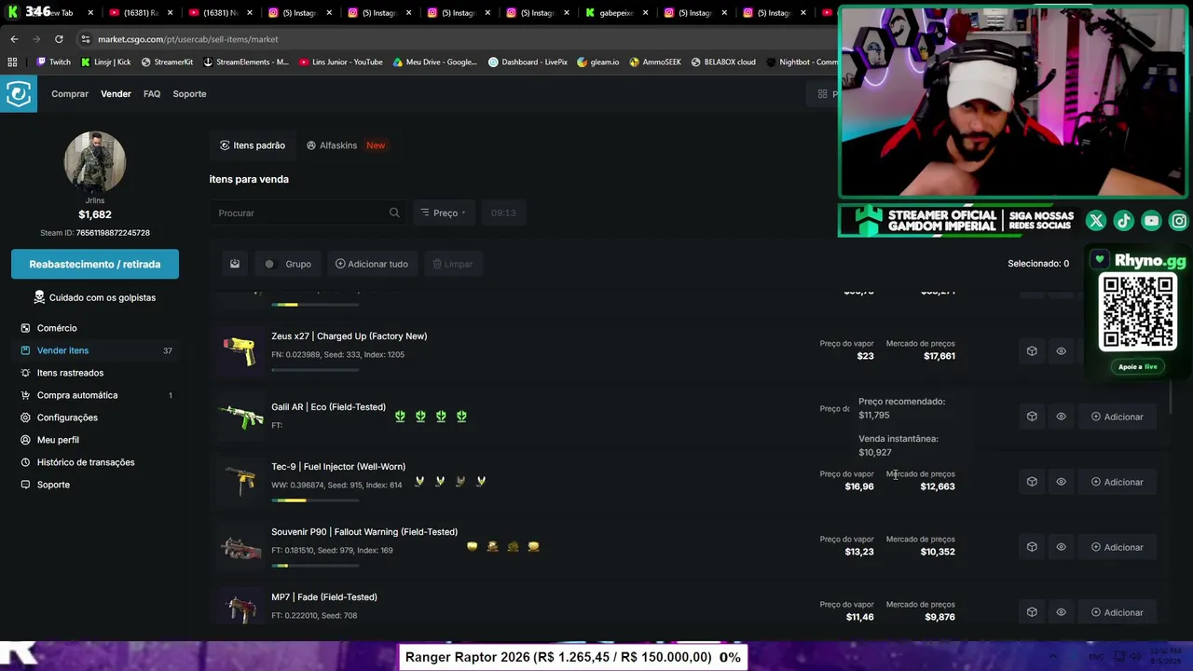Click the Reabastecimento / retirada button
This screenshot has height=671, width=1193.
click(x=95, y=265)
